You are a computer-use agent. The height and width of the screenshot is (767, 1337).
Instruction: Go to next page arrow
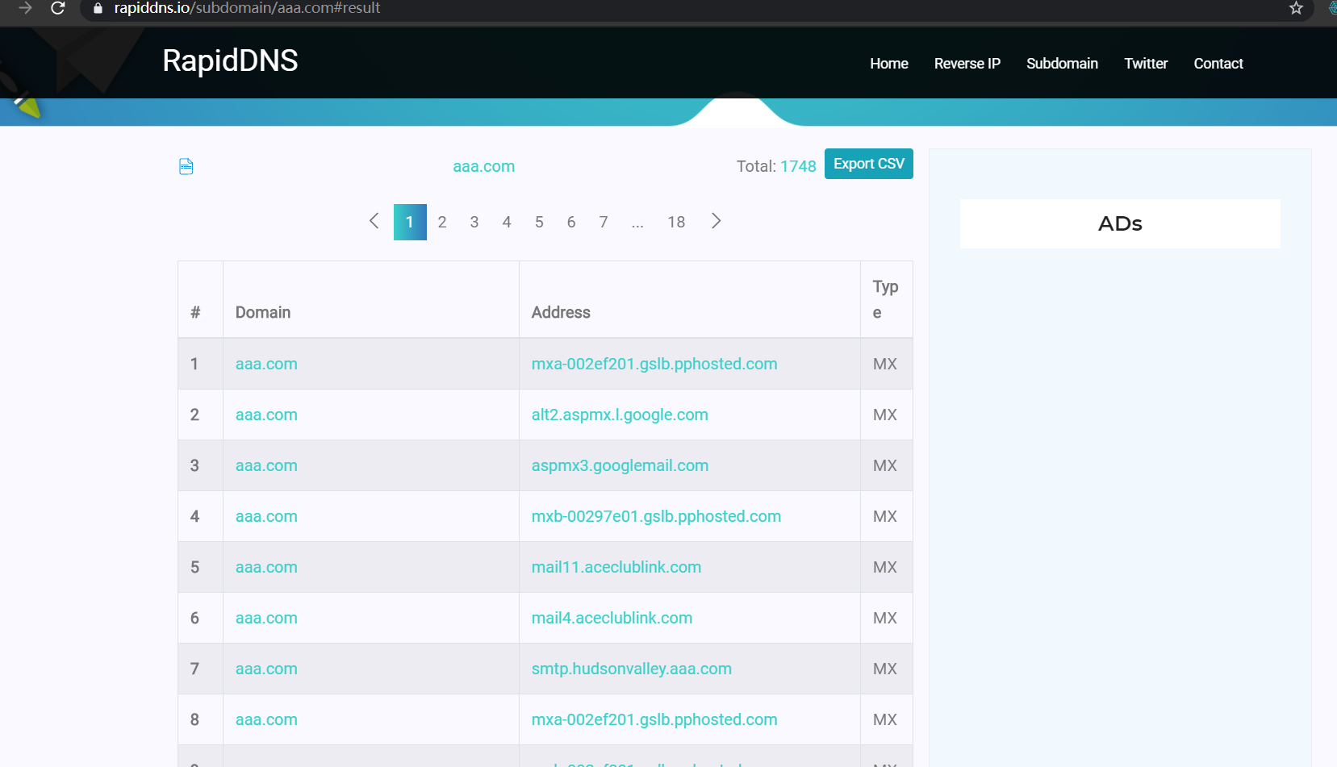(x=716, y=221)
